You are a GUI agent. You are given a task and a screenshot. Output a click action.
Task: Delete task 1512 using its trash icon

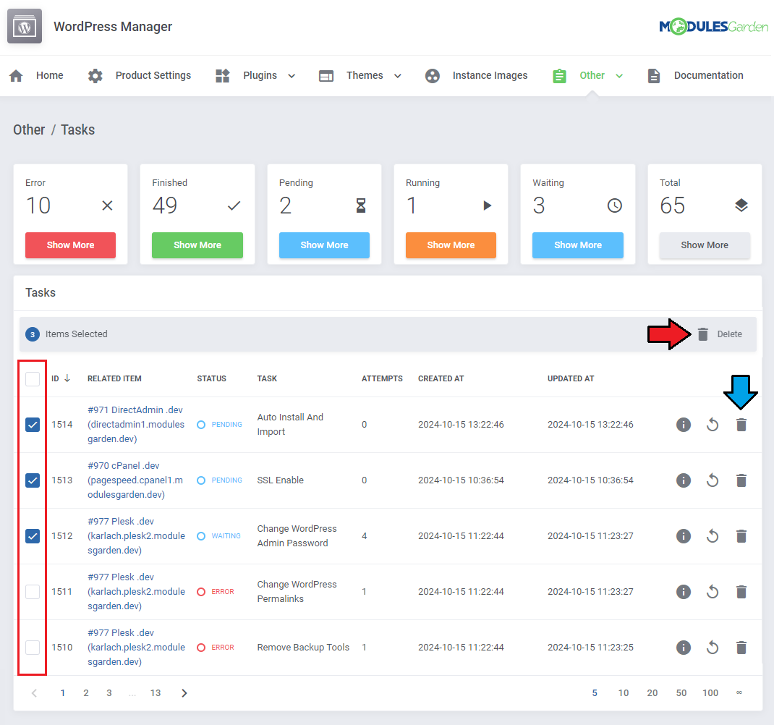pyautogui.click(x=741, y=536)
